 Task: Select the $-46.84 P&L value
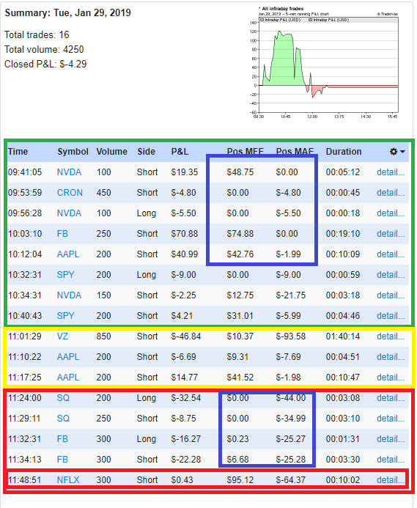(186, 336)
